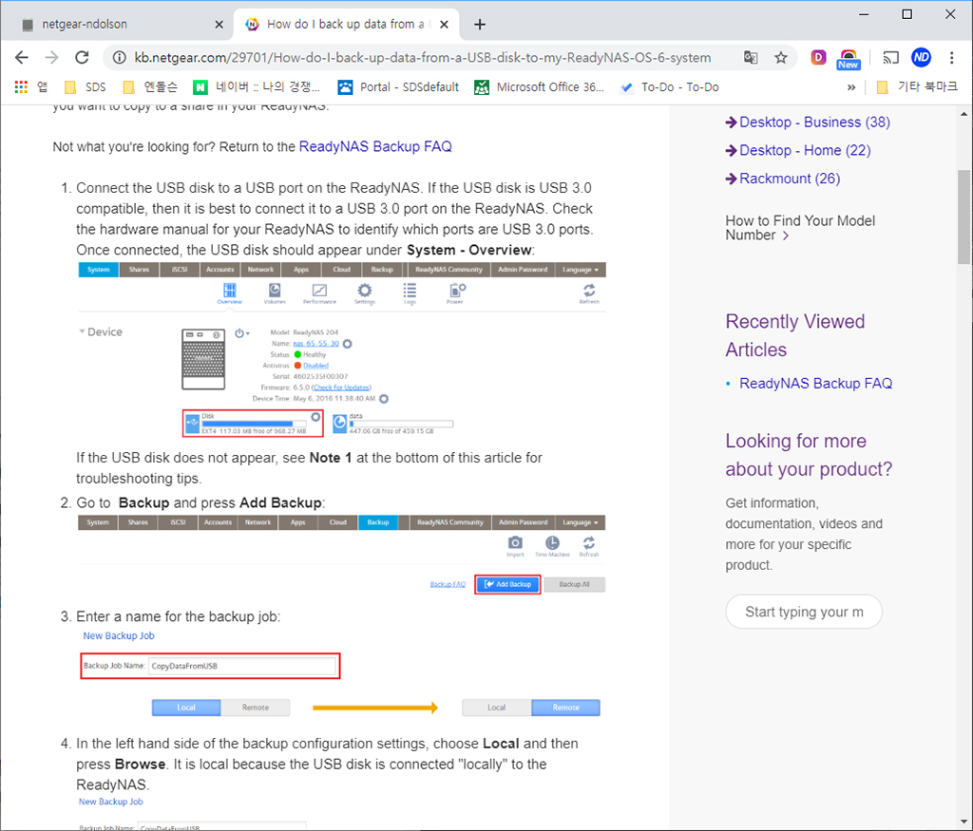Go back to the previous page

pyautogui.click(x=22, y=58)
